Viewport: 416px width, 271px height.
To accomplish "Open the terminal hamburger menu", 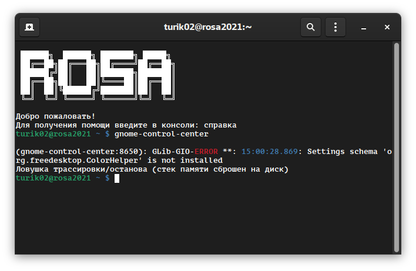I will point(336,27).
